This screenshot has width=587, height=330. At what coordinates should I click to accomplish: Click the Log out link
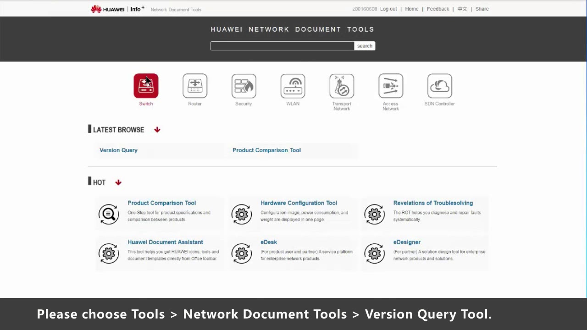click(x=388, y=9)
